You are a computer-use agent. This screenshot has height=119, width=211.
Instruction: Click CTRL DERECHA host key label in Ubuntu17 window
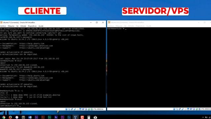click(x=98, y=109)
